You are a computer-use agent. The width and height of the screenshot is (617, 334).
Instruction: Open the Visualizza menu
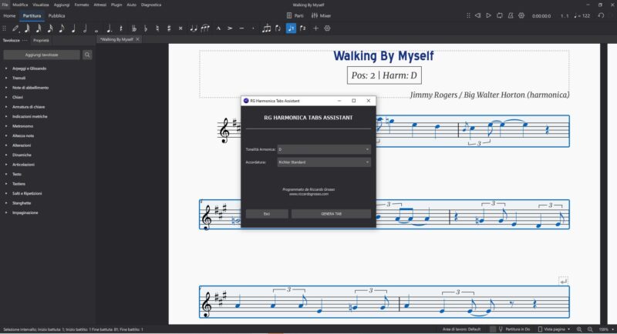[x=41, y=5]
